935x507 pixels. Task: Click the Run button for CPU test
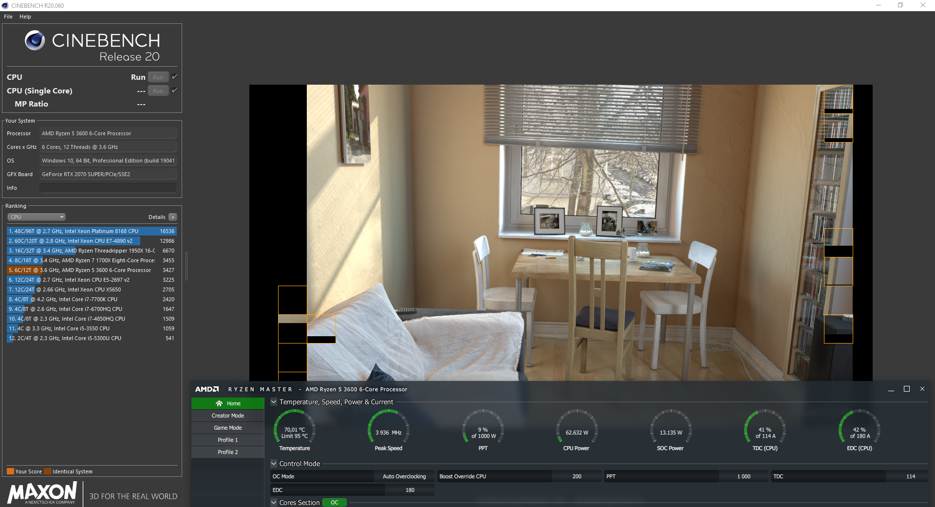[x=158, y=77]
